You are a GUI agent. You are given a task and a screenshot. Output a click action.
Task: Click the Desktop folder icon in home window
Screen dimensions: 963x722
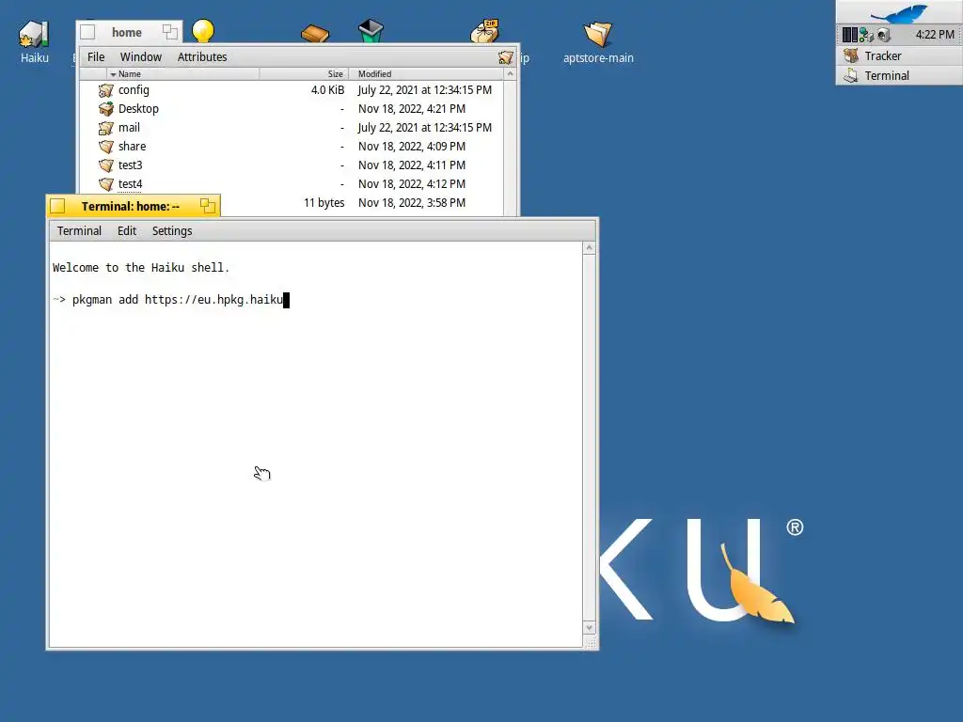[105, 109]
